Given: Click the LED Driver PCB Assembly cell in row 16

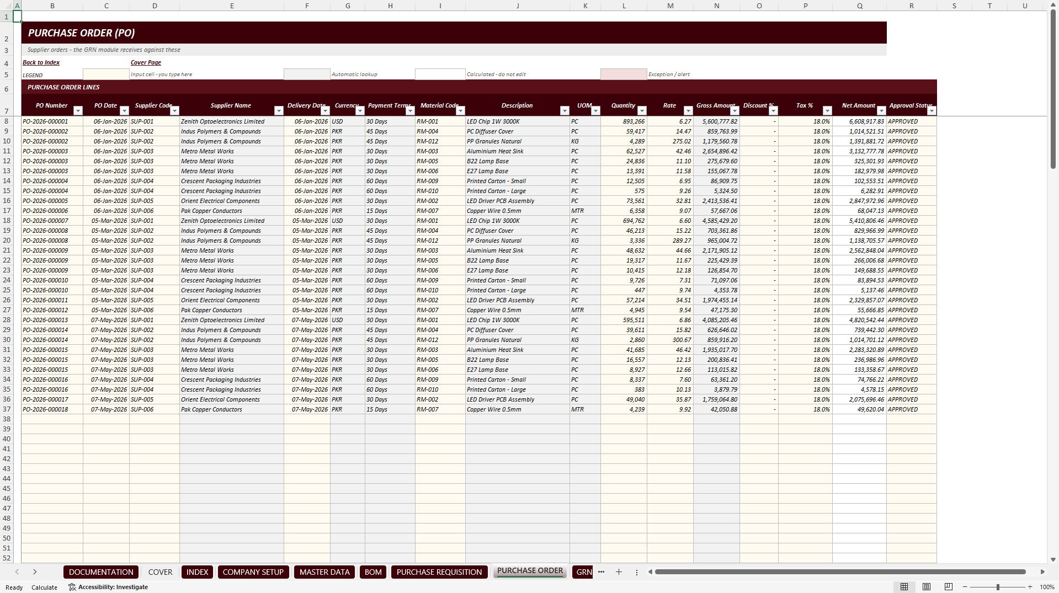Looking at the screenshot, I should click(x=518, y=201).
